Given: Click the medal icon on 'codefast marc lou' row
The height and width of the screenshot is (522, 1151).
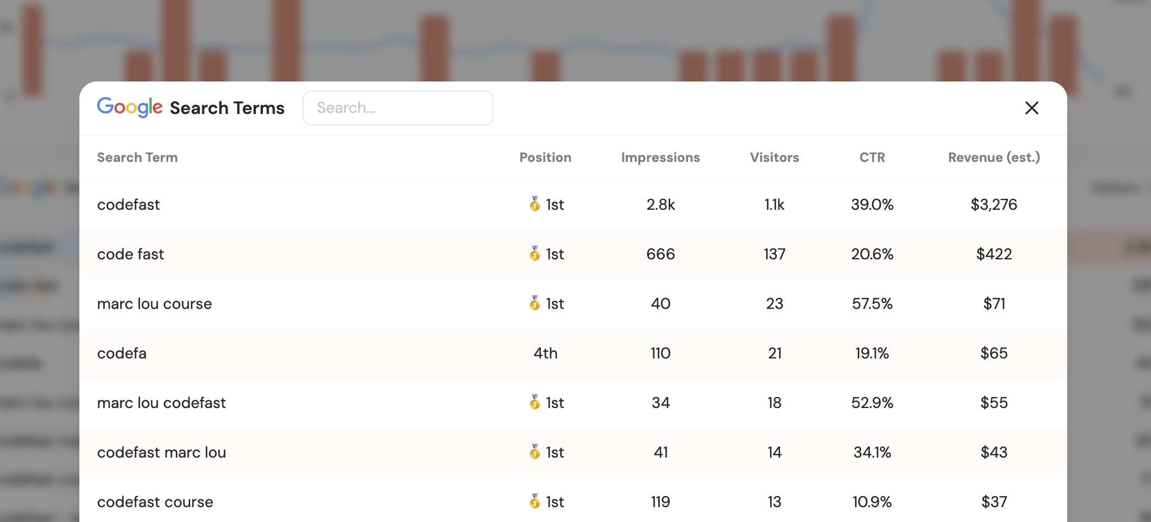Looking at the screenshot, I should (x=534, y=452).
